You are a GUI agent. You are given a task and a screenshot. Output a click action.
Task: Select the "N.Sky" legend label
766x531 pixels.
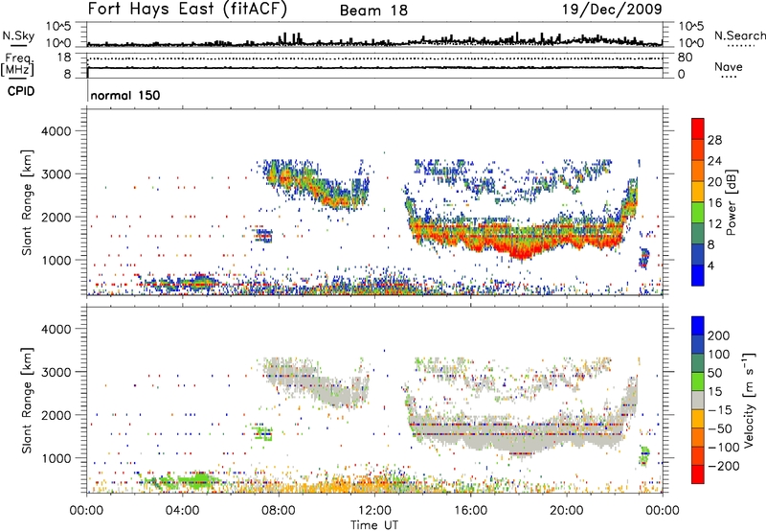coord(18,35)
